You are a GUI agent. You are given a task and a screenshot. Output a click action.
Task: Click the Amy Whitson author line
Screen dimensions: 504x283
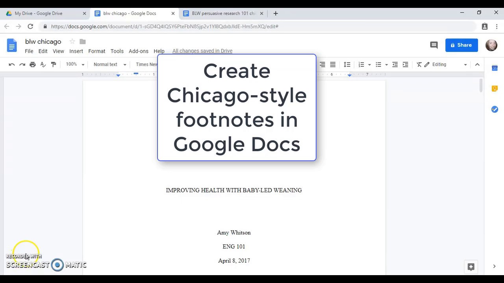(x=234, y=233)
